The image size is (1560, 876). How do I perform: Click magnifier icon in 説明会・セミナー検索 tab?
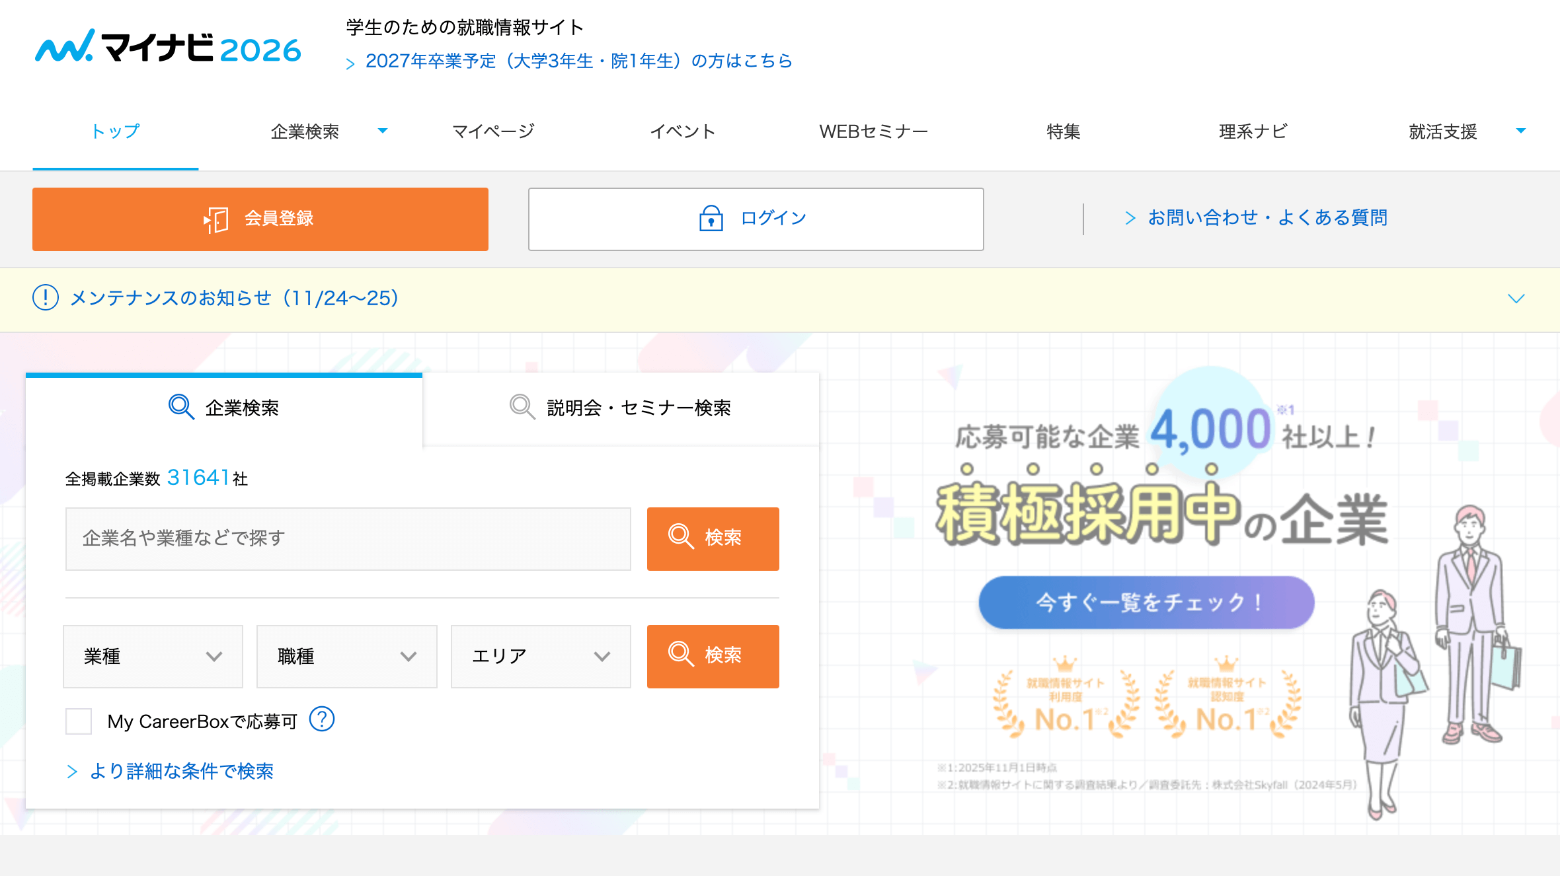(522, 407)
